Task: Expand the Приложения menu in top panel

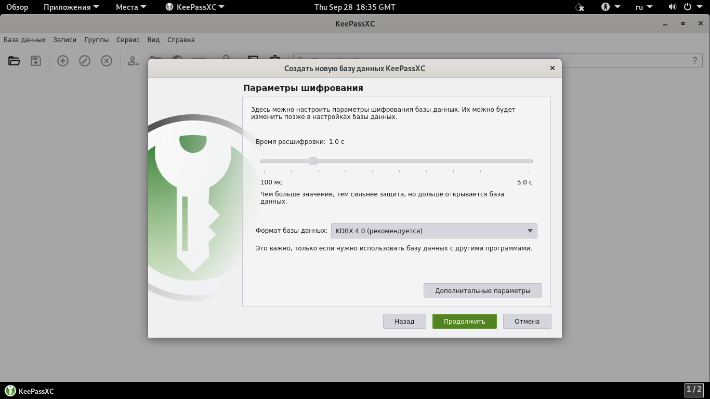Action: (x=71, y=7)
